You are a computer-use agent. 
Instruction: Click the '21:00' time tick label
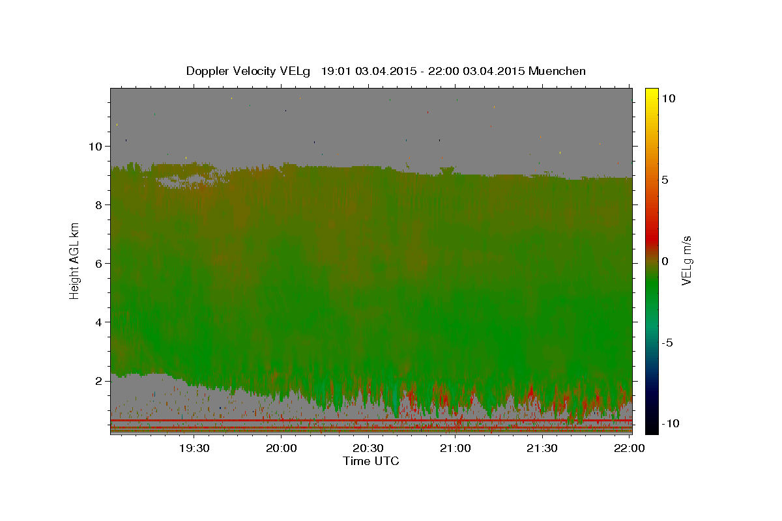coord(456,449)
